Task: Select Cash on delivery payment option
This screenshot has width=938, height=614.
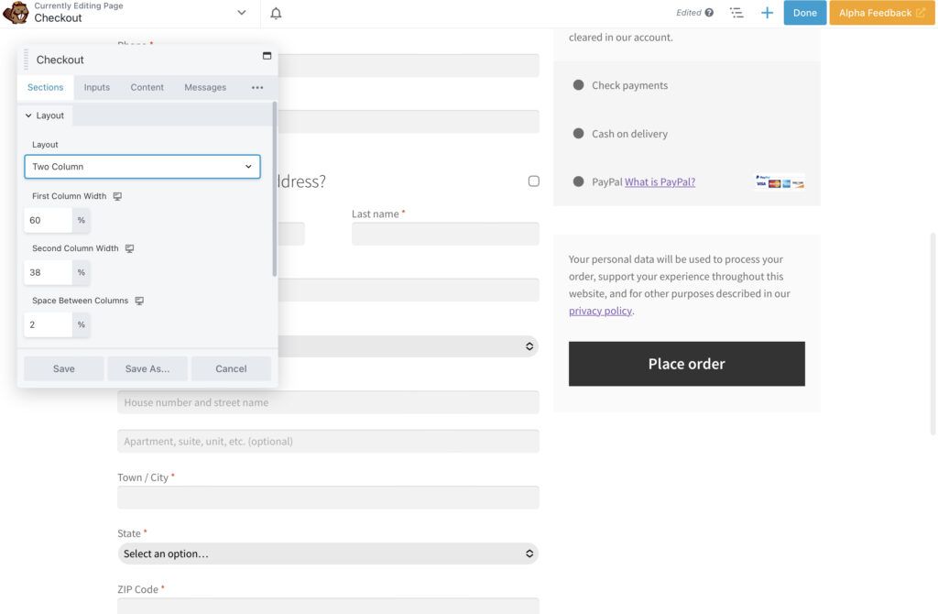Action: click(x=579, y=134)
